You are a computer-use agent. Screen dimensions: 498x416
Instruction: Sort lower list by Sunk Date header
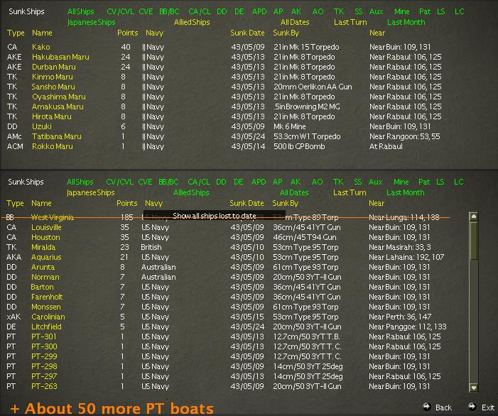(247, 203)
